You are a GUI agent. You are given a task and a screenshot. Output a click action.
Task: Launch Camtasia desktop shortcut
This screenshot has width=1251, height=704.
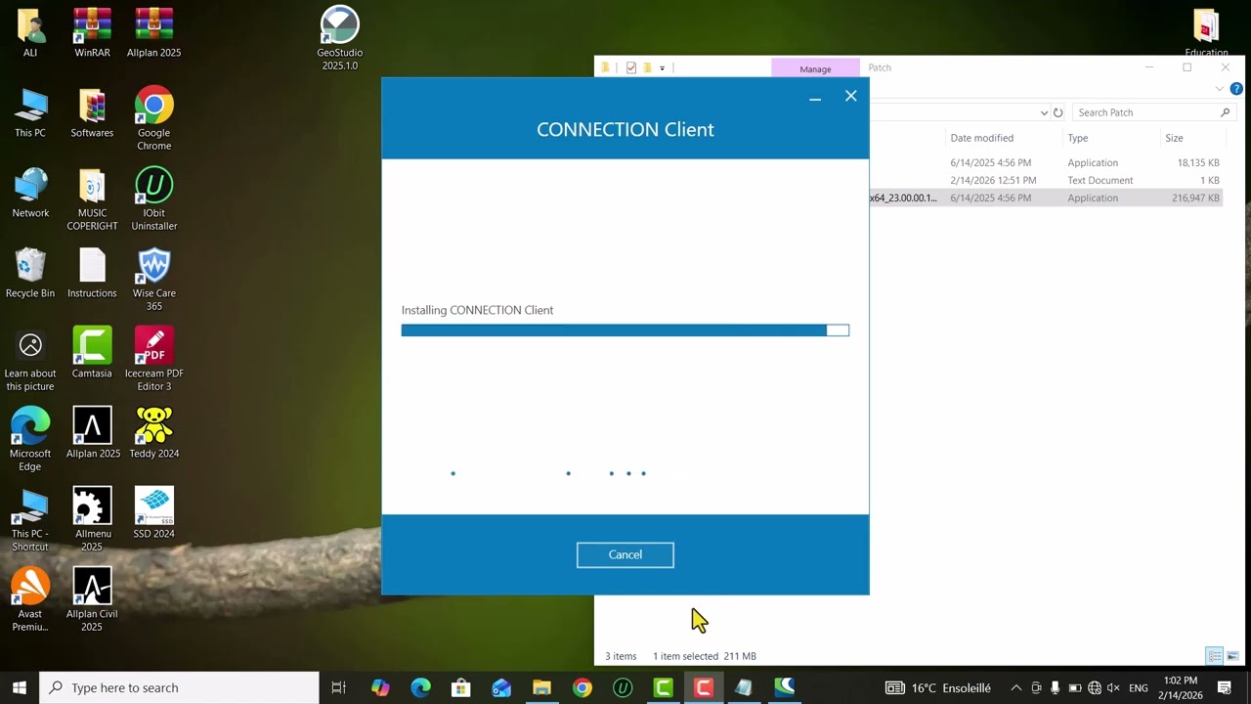(x=92, y=354)
